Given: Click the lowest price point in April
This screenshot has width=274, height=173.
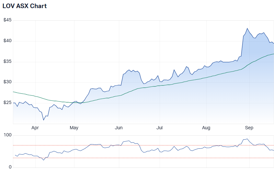Looking at the screenshot, I should (x=44, y=120).
